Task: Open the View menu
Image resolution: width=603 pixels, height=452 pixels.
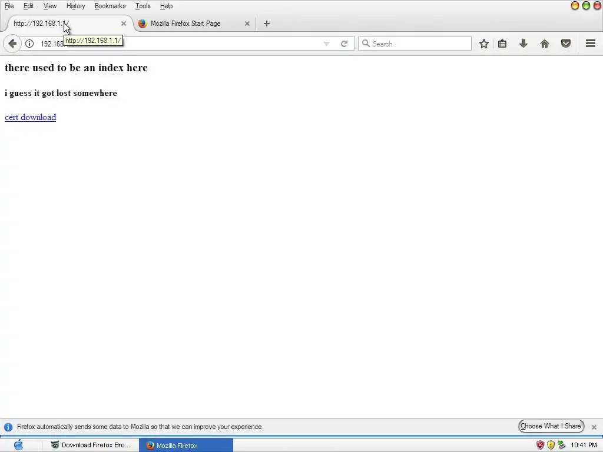Action: 50,6
